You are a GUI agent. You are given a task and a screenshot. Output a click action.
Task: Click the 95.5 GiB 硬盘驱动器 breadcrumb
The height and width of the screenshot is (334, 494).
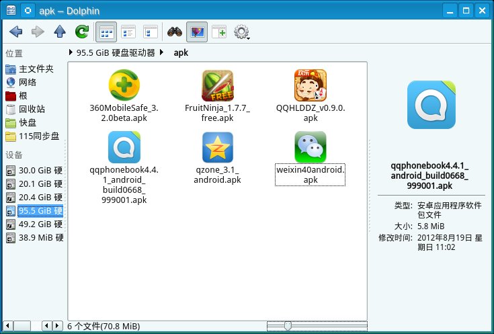pos(116,52)
